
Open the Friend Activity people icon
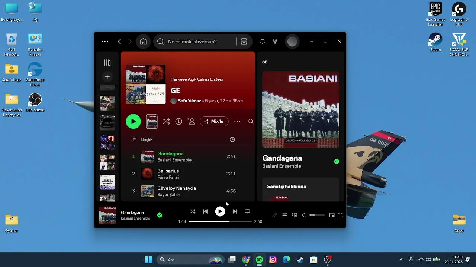pyautogui.click(x=275, y=42)
